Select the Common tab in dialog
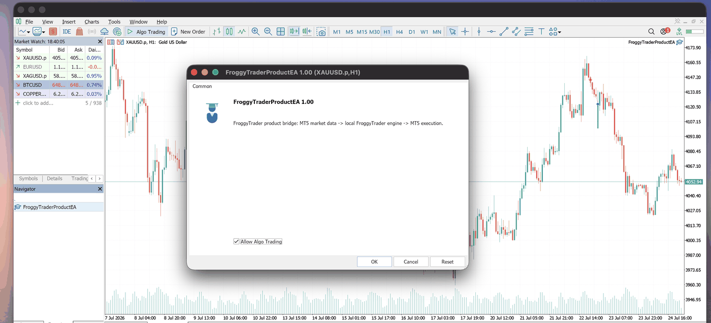The image size is (711, 323). point(202,86)
